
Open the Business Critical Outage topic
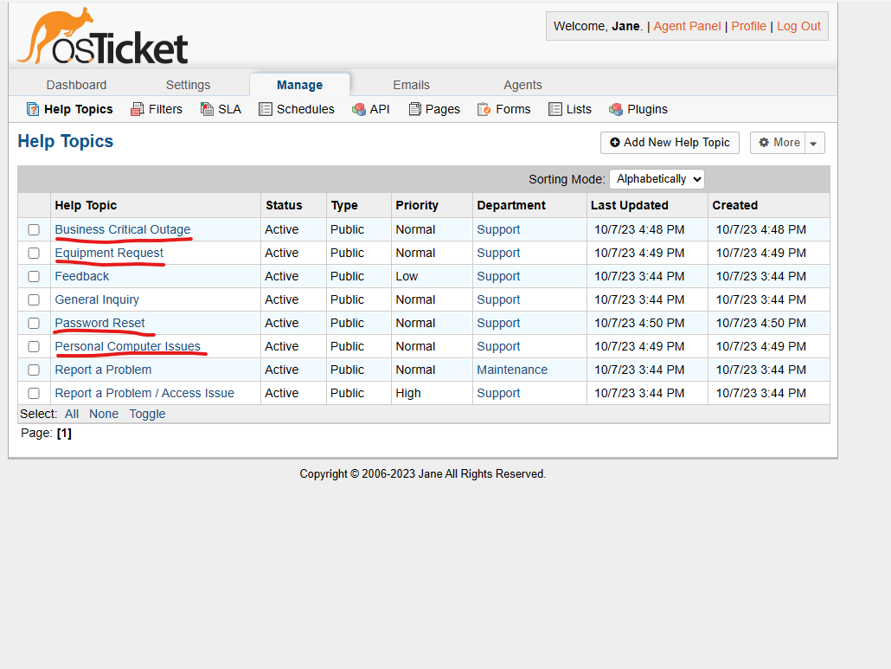click(123, 229)
